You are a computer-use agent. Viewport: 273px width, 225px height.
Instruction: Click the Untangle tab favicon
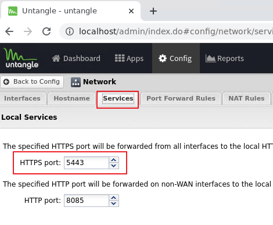[x=13, y=11]
